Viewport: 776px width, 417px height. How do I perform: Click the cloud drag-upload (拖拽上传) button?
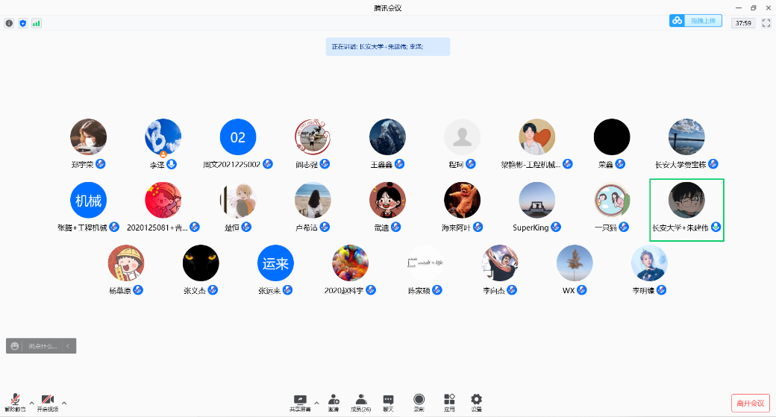pos(695,21)
